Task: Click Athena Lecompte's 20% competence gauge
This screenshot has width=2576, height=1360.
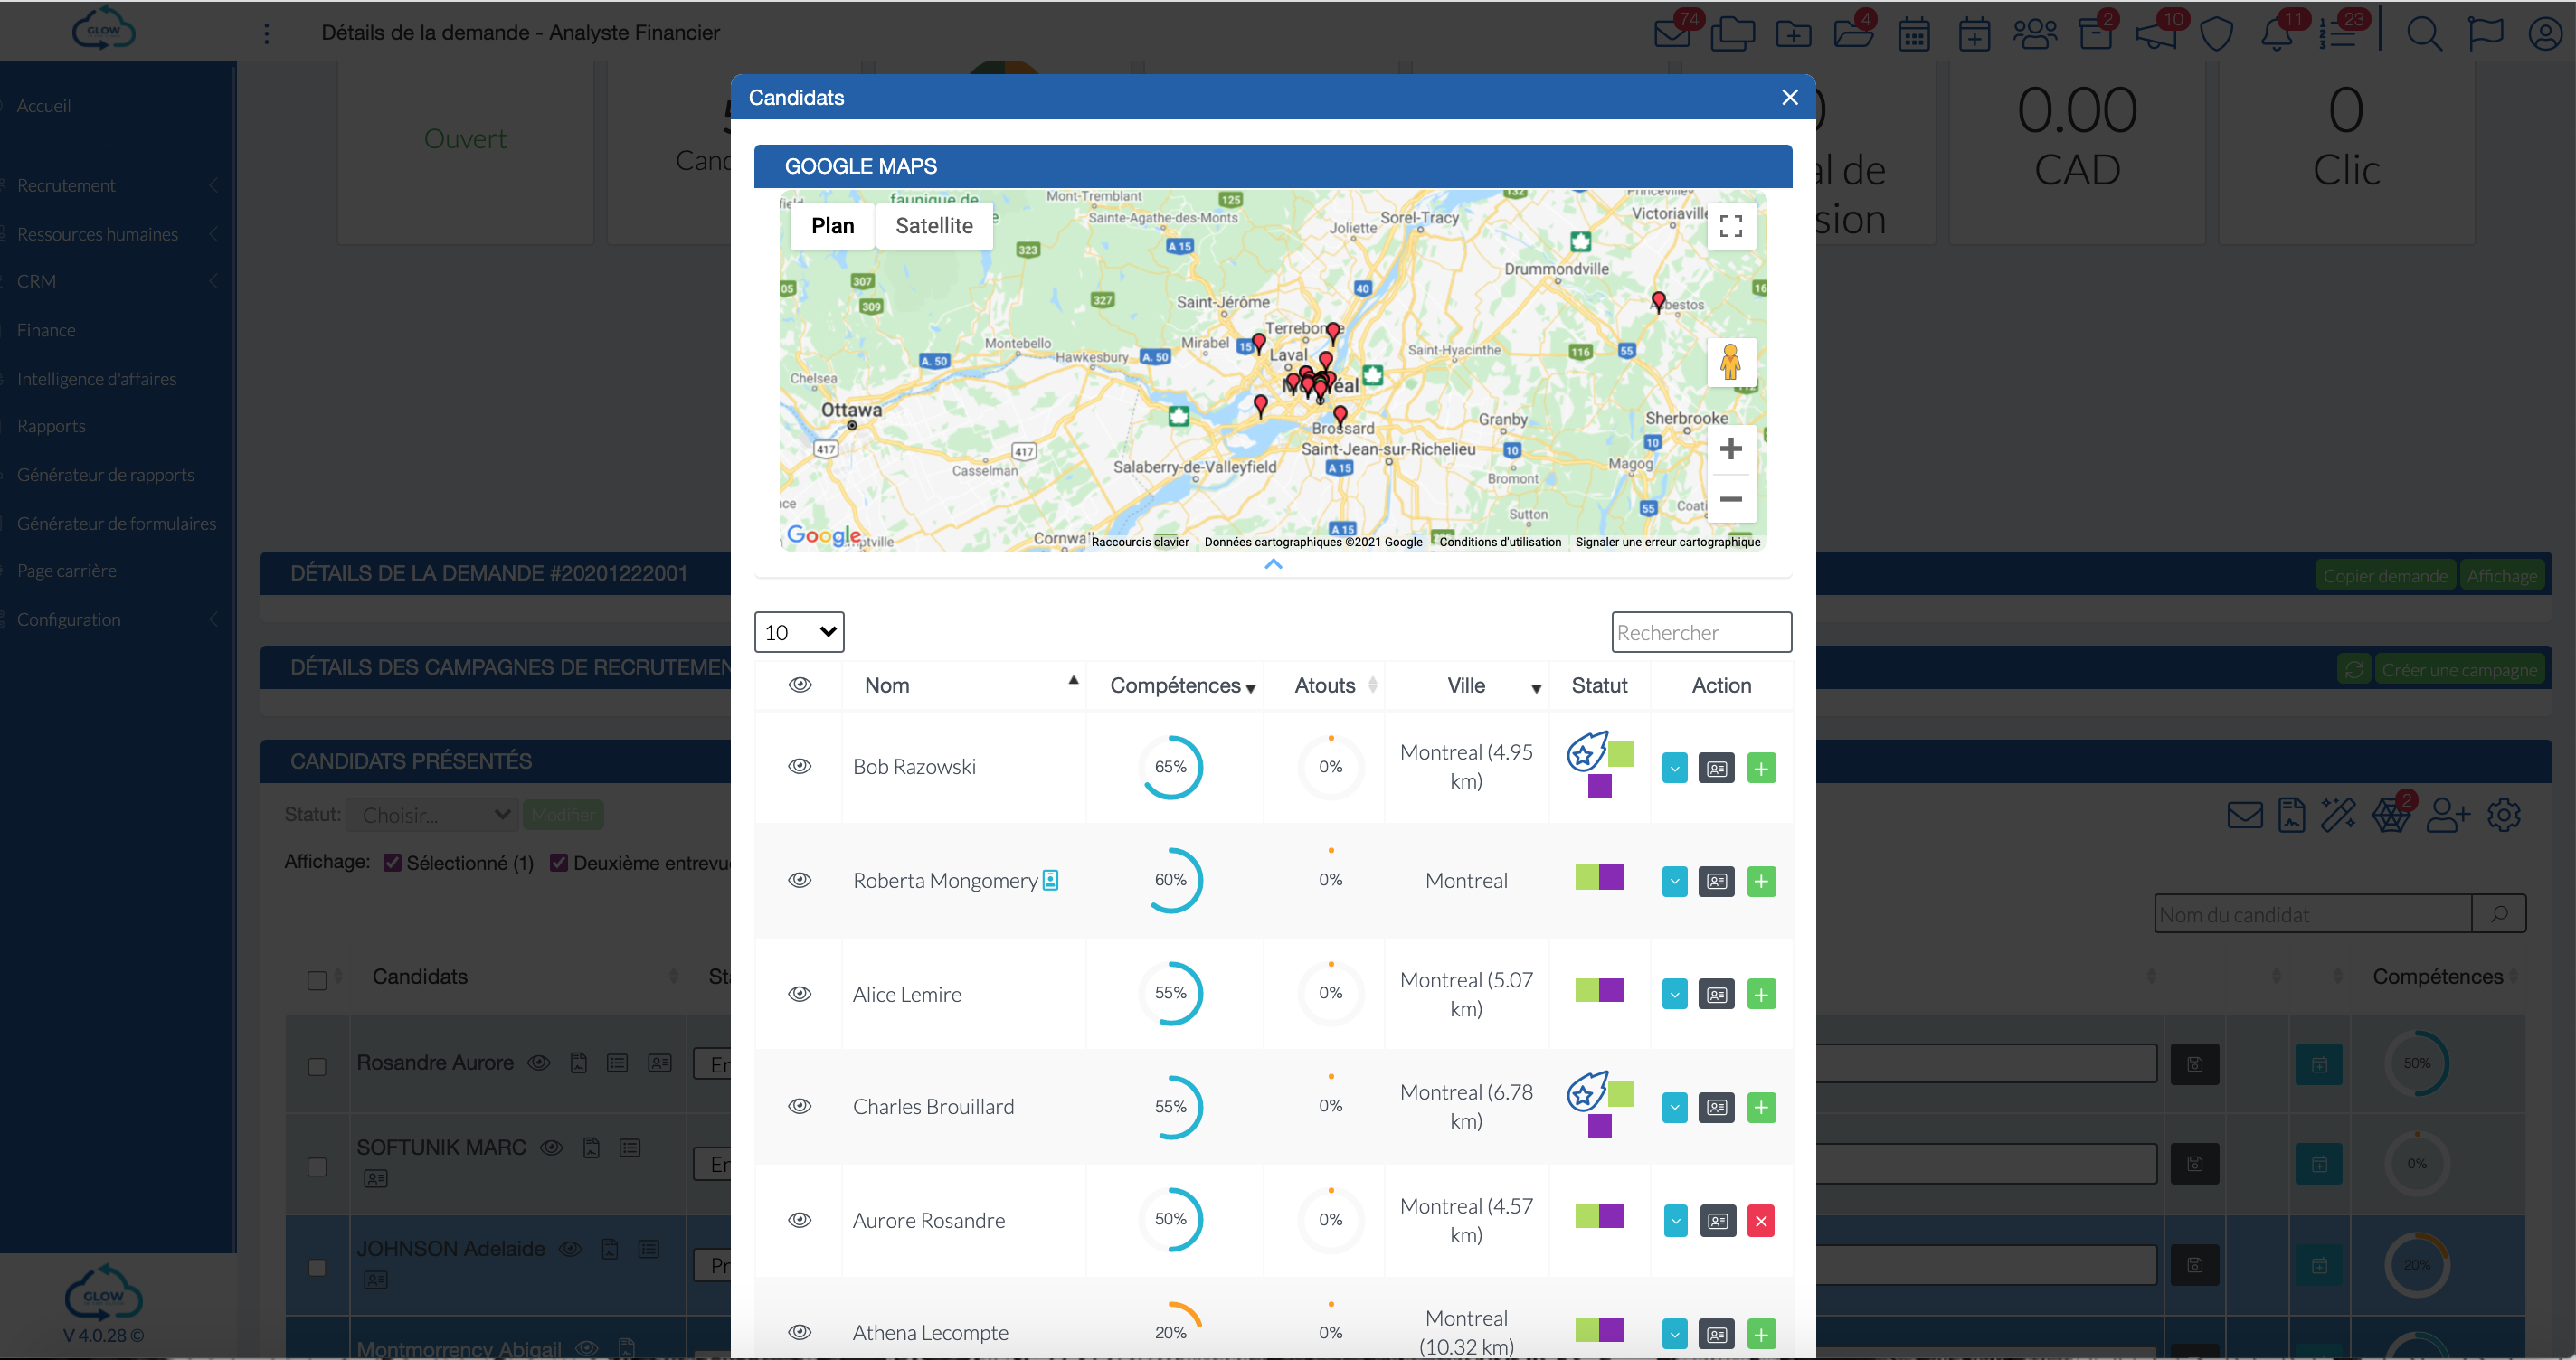Action: (1170, 1332)
